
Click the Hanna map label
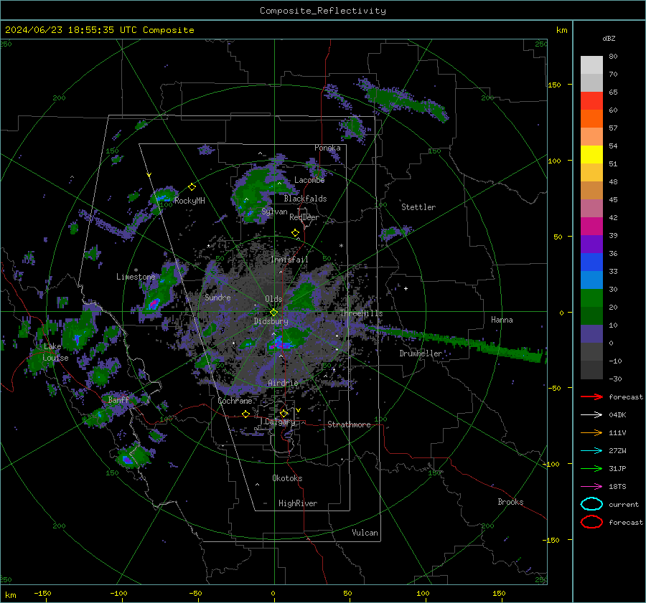(x=502, y=320)
